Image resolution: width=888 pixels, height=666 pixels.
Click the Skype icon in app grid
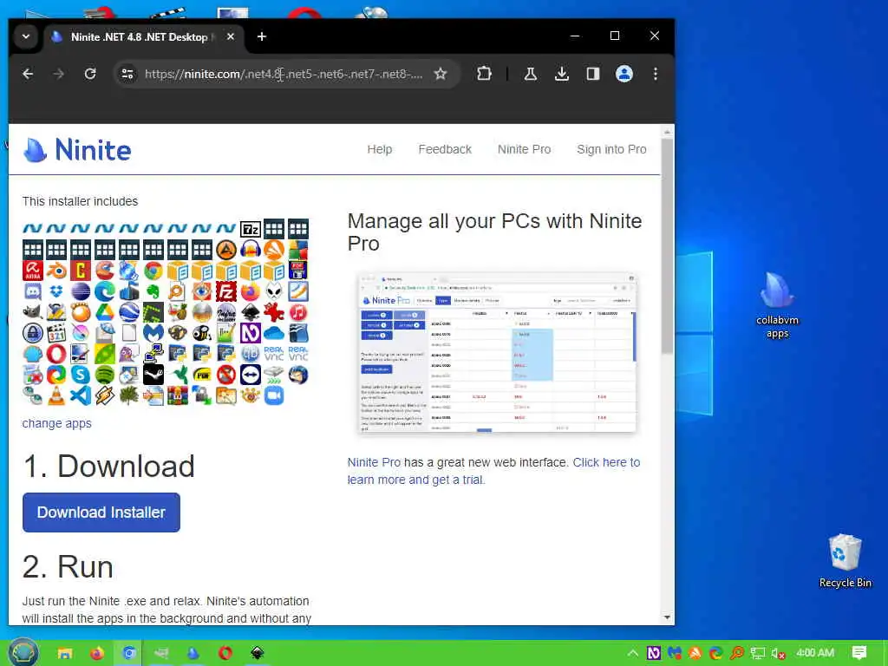[x=81, y=375]
